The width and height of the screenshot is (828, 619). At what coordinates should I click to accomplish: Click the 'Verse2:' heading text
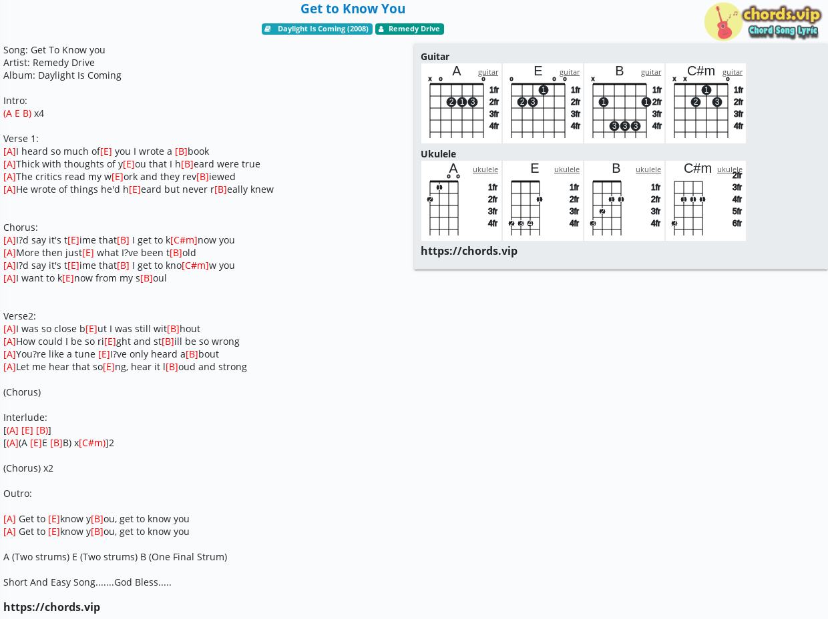point(19,316)
